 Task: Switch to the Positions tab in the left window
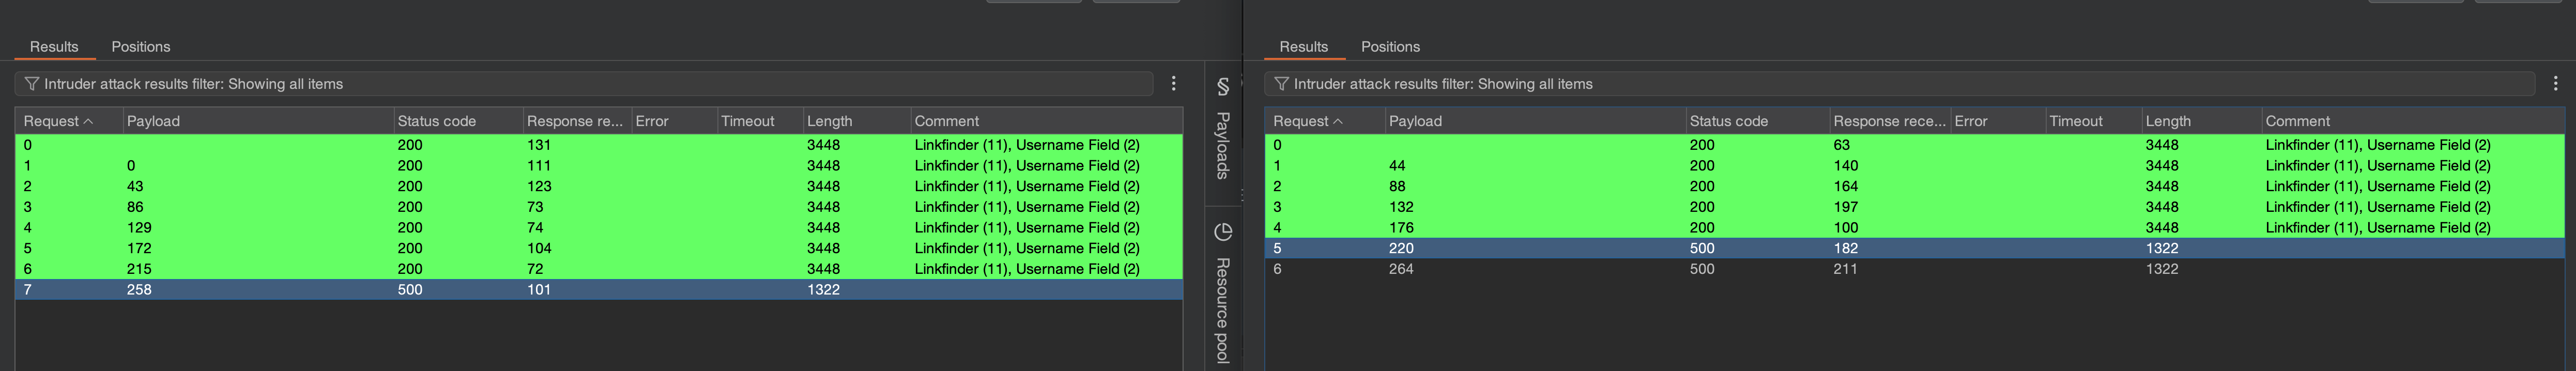click(x=140, y=47)
